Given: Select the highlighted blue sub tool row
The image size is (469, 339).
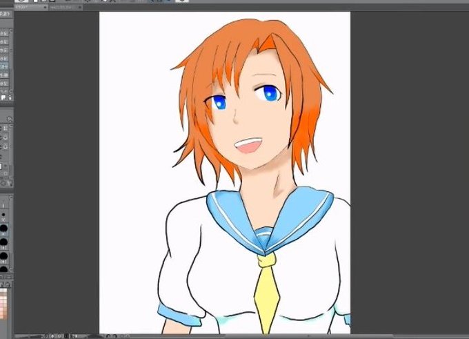Looking at the screenshot, I should 5,67.
